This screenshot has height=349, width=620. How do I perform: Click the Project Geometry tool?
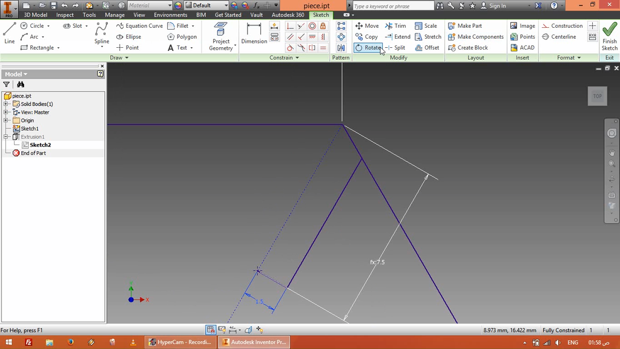point(221,36)
